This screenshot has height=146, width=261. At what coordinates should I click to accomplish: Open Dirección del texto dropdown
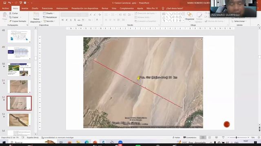tap(146, 13)
